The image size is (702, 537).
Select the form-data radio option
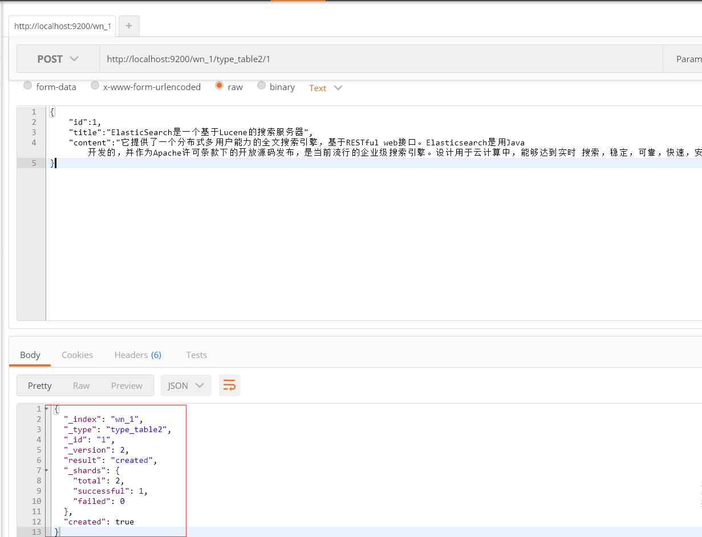point(27,86)
